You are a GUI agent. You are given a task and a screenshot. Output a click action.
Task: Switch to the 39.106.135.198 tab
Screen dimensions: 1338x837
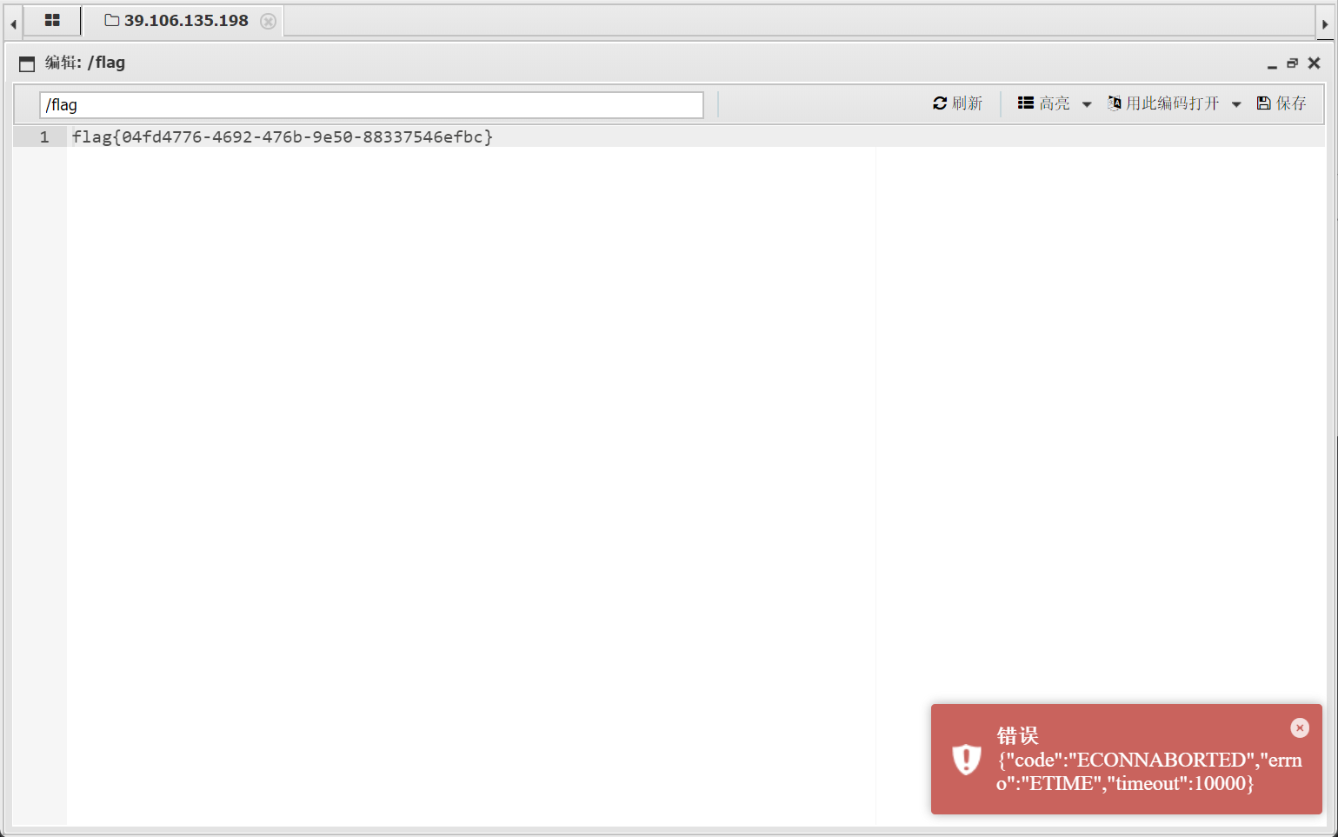pyautogui.click(x=178, y=20)
